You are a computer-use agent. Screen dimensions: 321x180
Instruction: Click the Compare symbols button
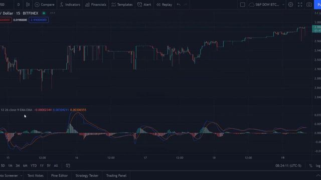45,4
